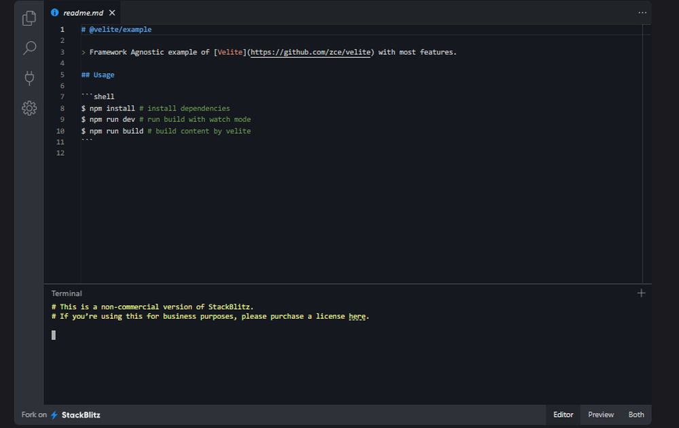Open the file explorer panel

click(29, 18)
